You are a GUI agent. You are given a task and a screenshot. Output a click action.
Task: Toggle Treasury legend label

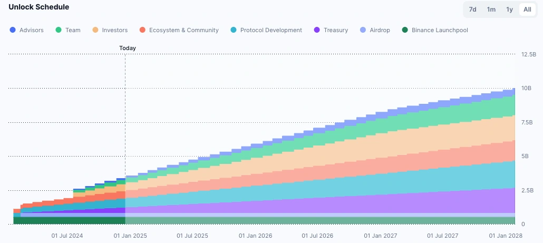336,30
